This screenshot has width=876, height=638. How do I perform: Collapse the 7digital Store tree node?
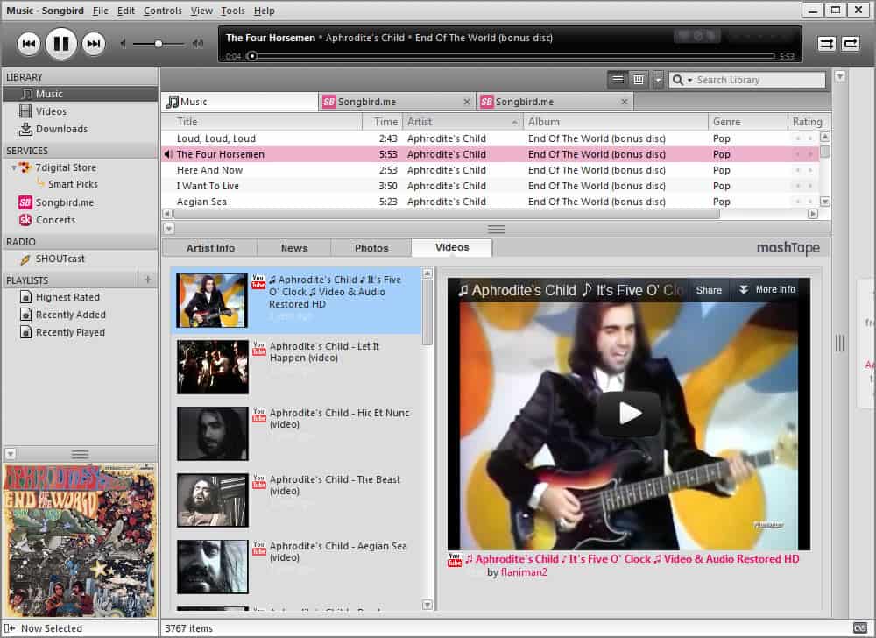(13, 167)
